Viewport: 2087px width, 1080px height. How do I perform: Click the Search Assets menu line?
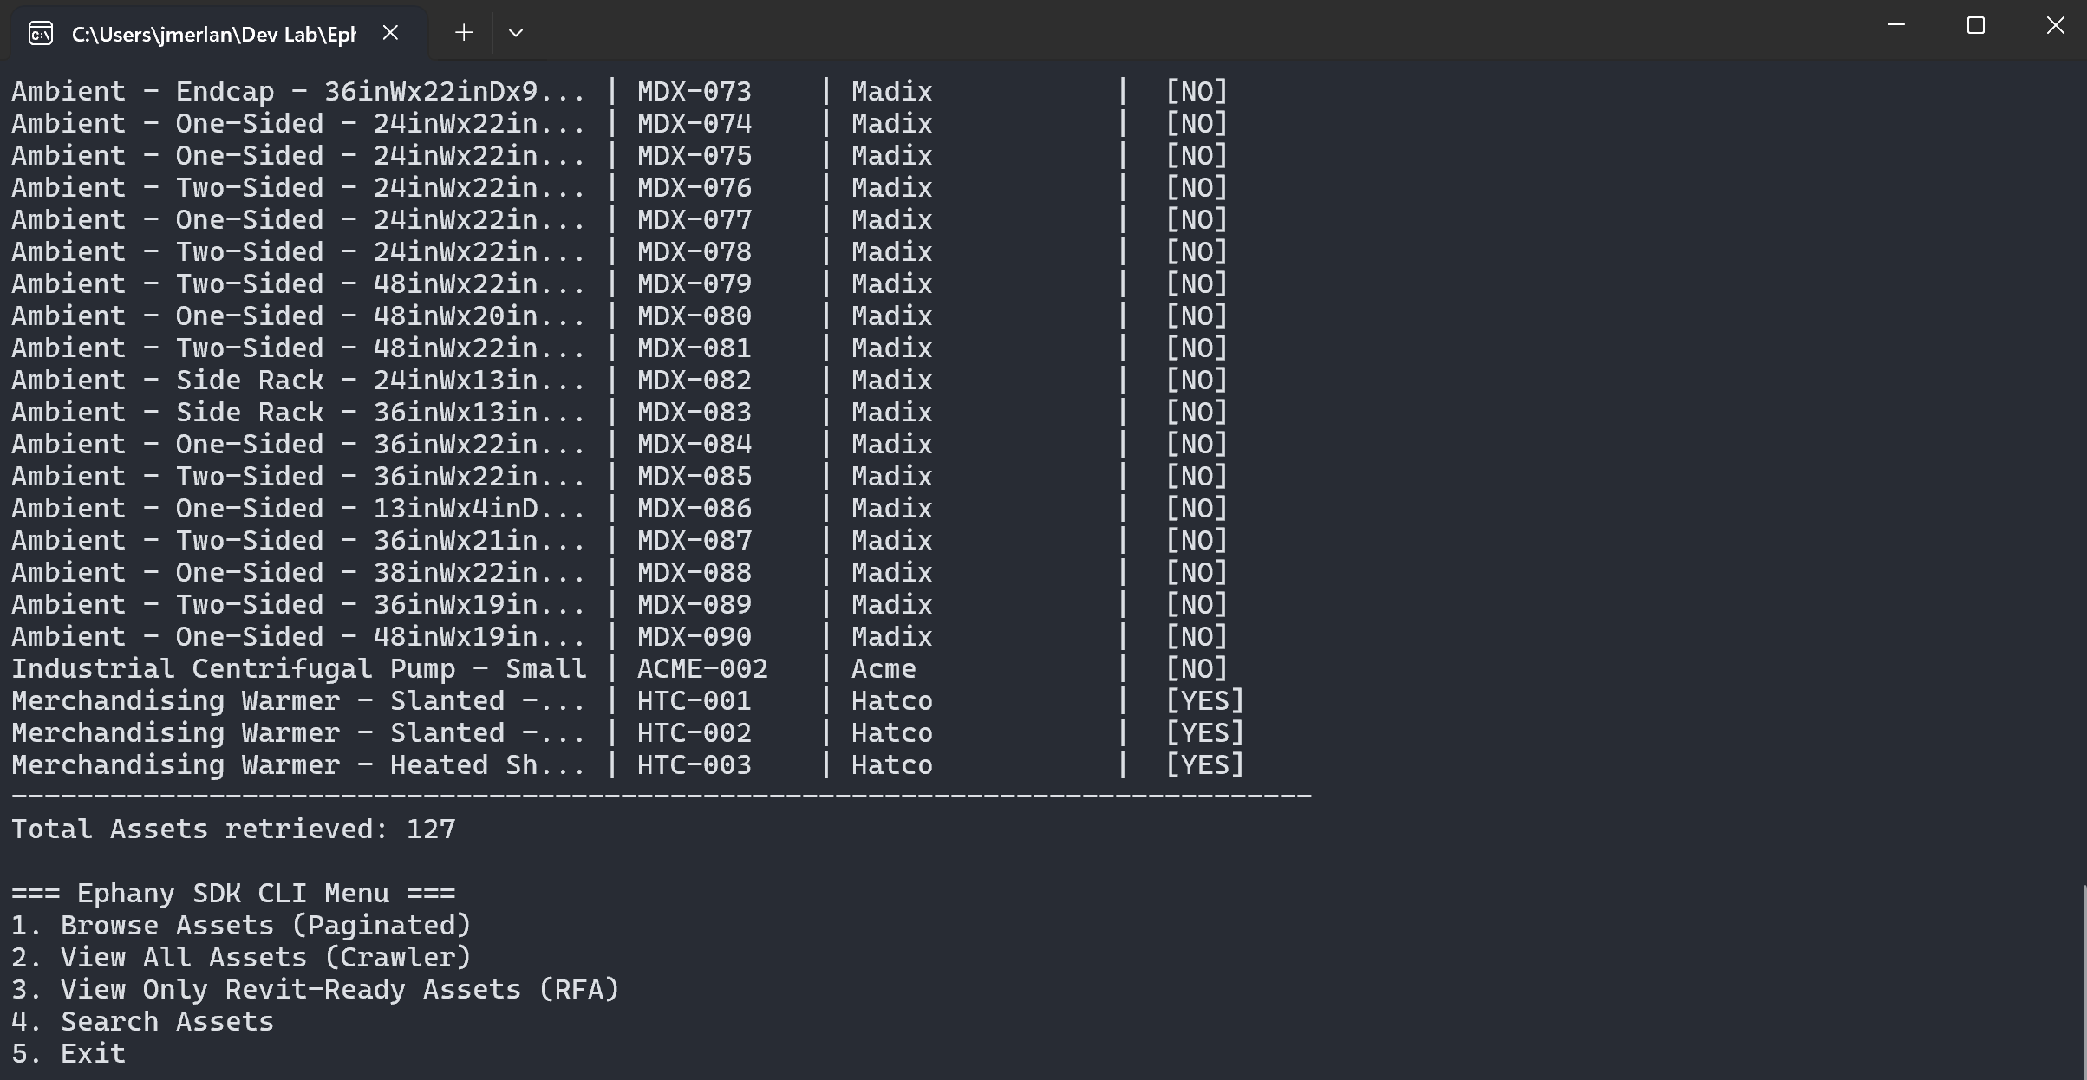tap(143, 1021)
